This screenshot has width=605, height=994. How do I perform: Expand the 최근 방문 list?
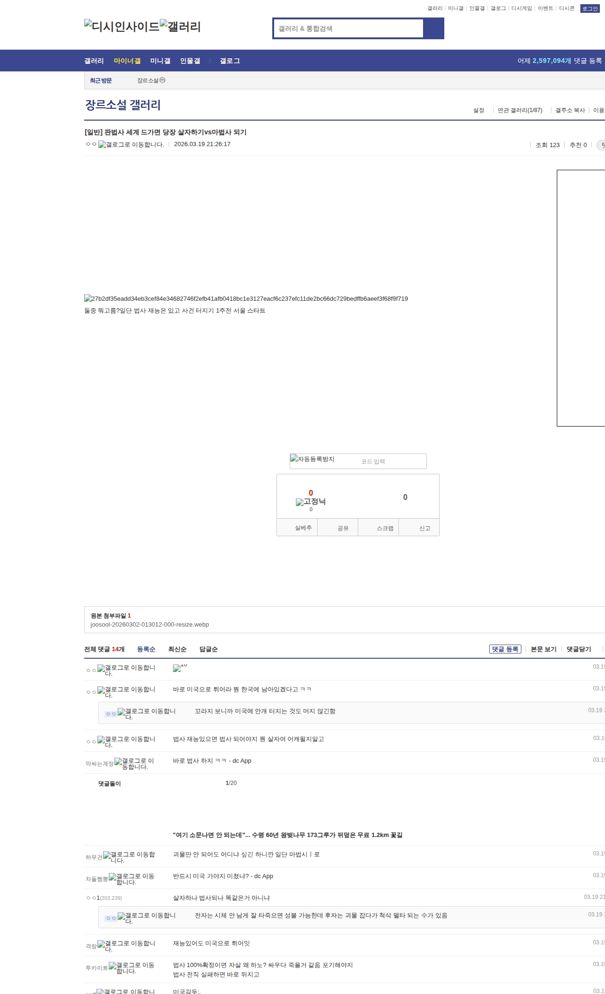[x=101, y=81]
